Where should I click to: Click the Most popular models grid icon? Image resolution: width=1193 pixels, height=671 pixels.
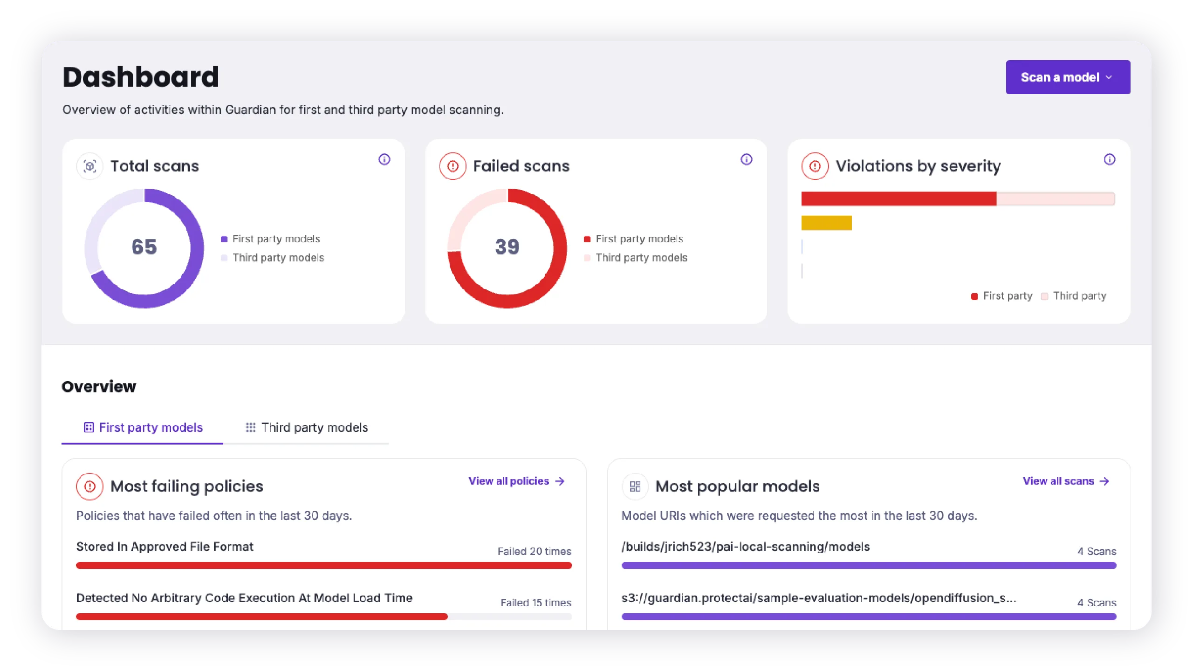(x=634, y=486)
